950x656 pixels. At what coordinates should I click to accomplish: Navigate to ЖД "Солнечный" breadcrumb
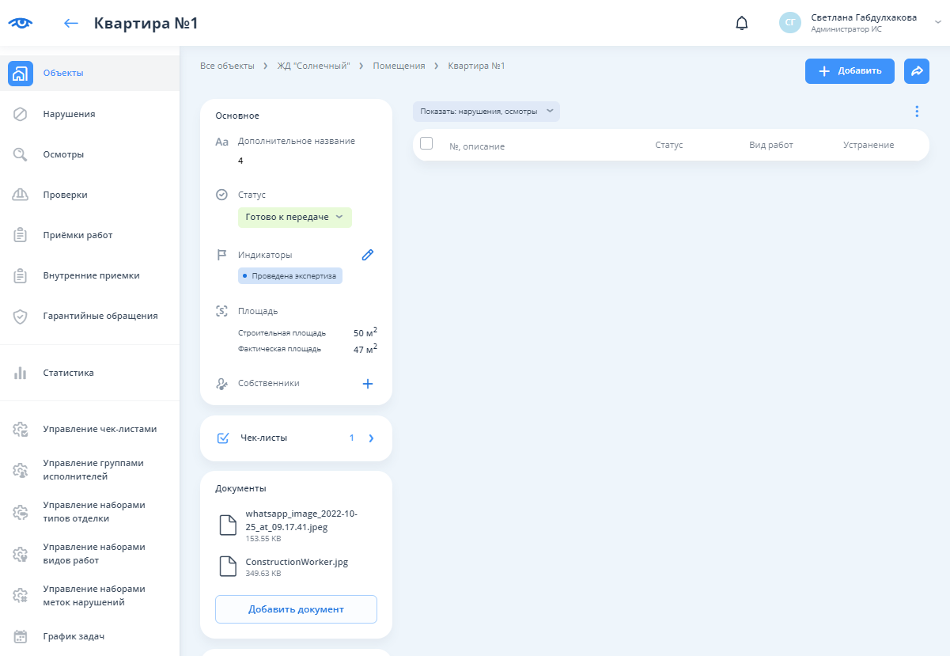click(x=313, y=66)
